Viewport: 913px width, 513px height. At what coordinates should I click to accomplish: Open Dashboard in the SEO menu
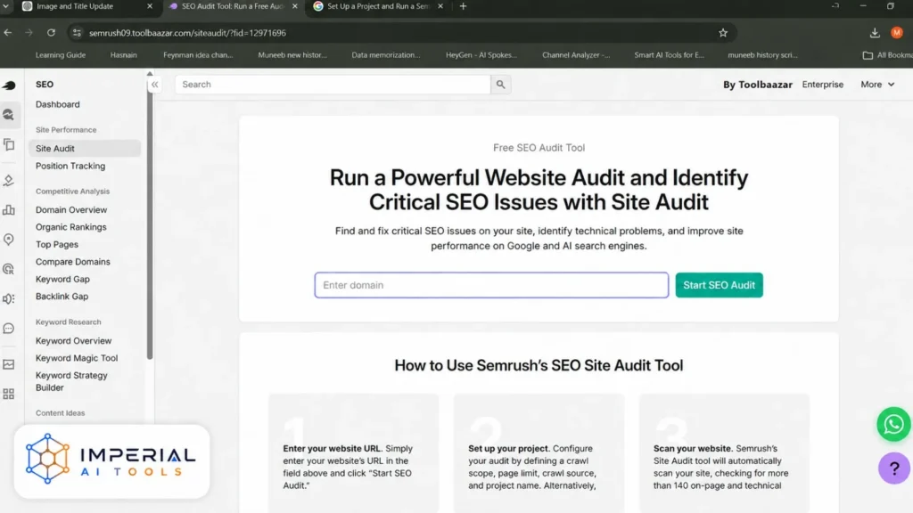pyautogui.click(x=58, y=104)
